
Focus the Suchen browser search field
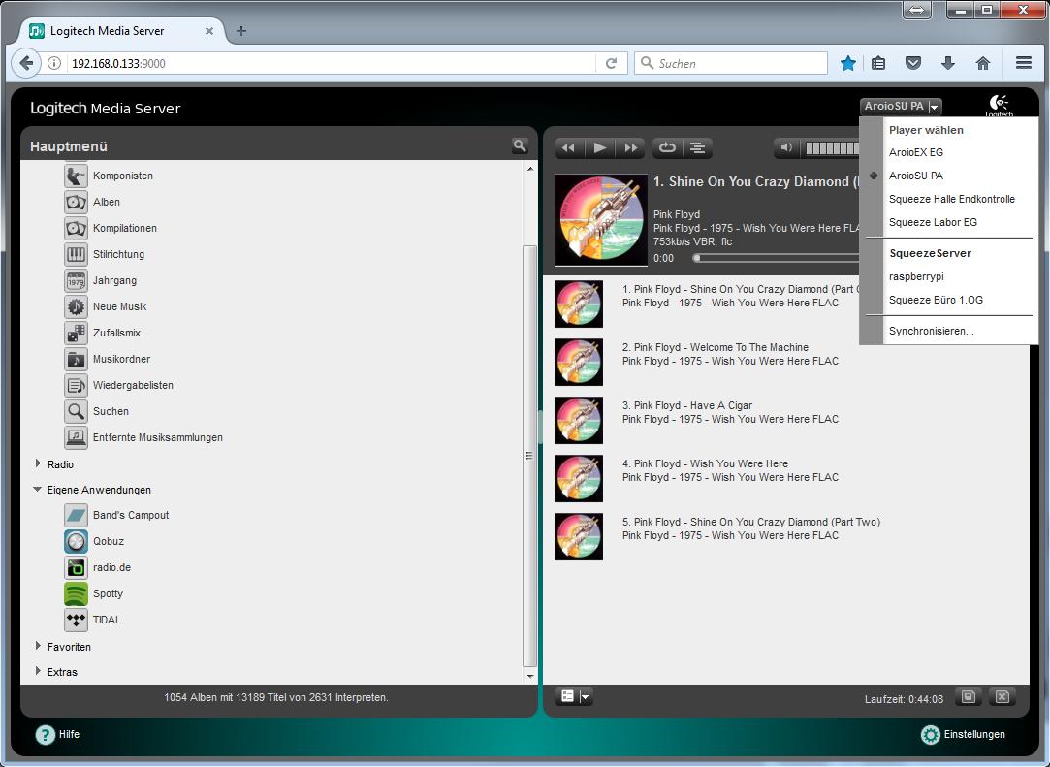click(731, 63)
